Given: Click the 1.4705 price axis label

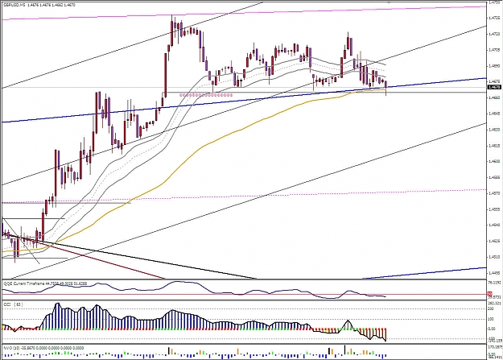Looking at the screenshot, I should (494, 50).
